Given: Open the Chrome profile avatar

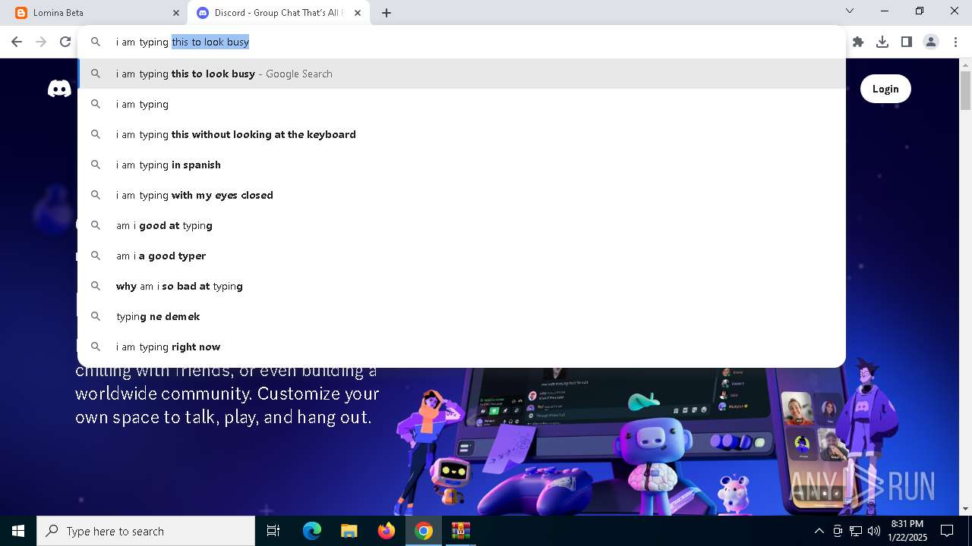Looking at the screenshot, I should (x=931, y=42).
